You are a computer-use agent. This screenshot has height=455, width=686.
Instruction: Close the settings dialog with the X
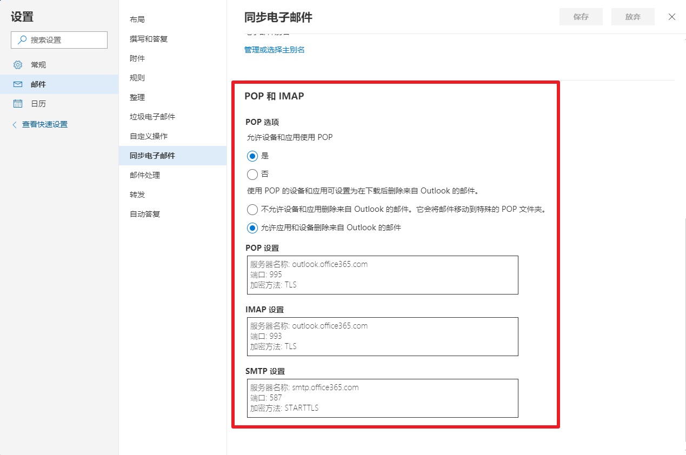point(672,17)
